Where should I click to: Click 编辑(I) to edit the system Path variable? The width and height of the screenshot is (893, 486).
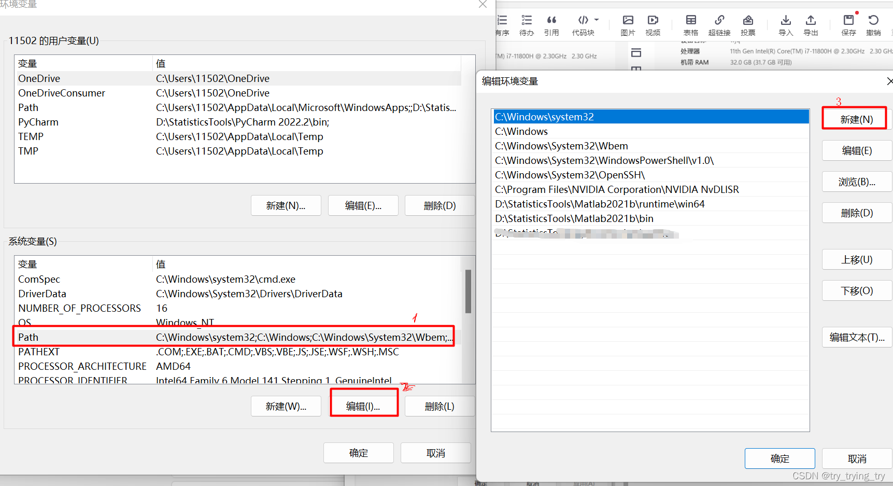click(363, 406)
